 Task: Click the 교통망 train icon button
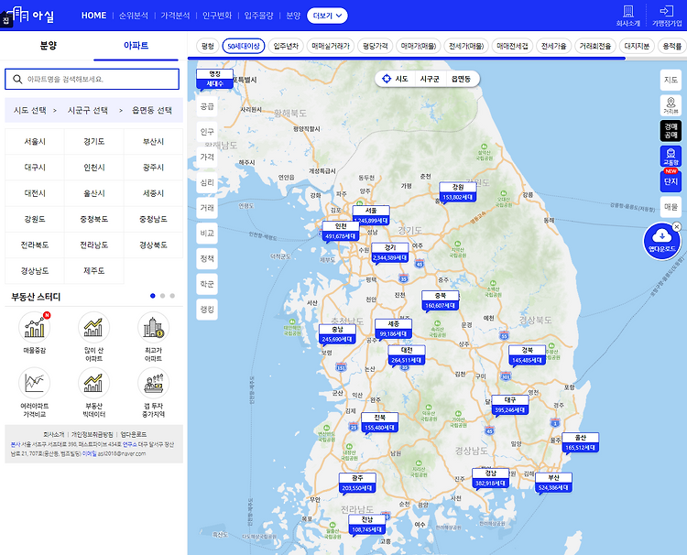click(x=671, y=155)
